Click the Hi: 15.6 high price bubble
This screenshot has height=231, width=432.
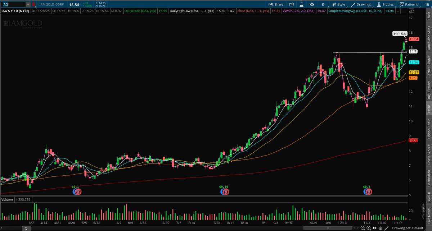pos(399,34)
